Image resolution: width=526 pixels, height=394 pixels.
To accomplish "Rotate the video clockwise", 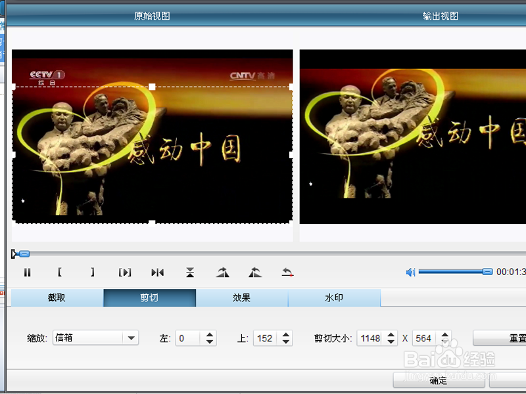I will pyautogui.click(x=222, y=273).
